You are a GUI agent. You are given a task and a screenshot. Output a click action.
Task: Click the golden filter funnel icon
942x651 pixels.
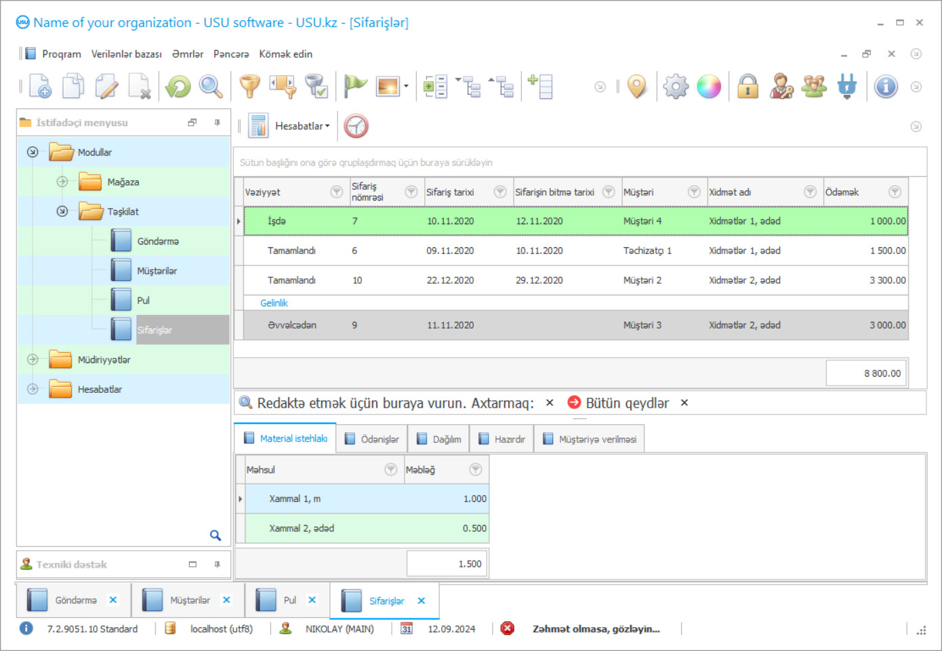tap(250, 87)
